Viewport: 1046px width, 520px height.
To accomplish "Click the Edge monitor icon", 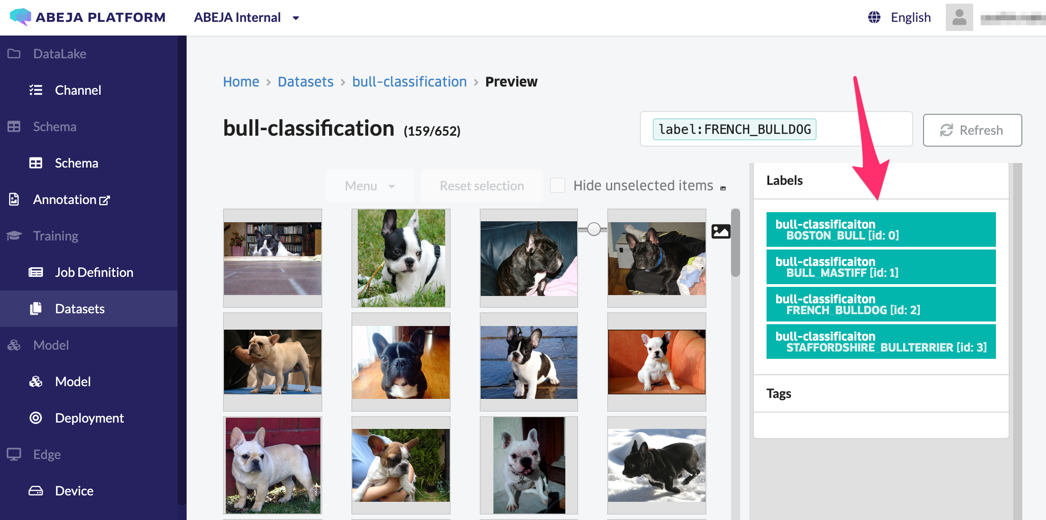I will [x=14, y=454].
